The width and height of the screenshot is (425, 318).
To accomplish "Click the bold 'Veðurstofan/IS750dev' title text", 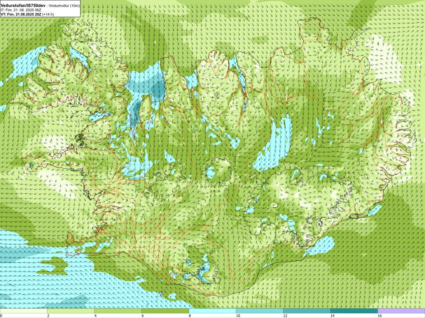I will coord(23,6).
